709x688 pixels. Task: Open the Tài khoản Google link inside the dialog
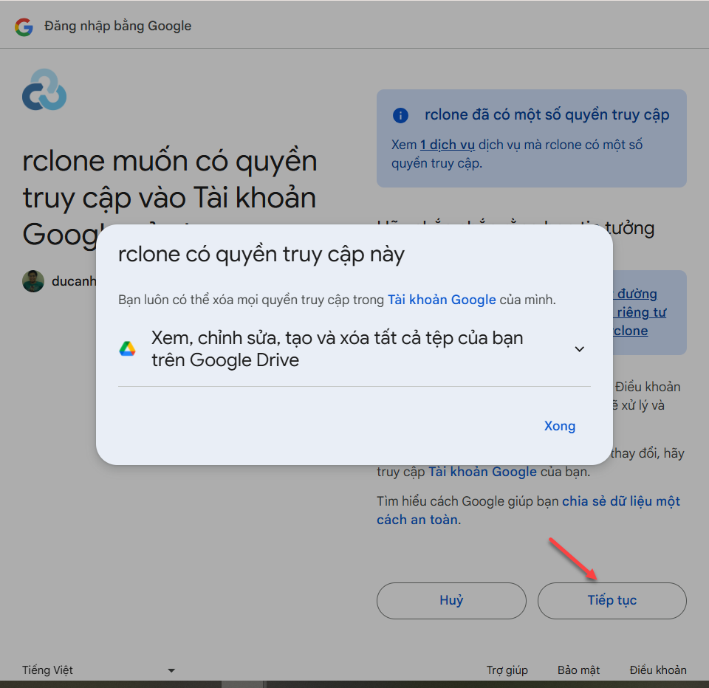coord(442,300)
